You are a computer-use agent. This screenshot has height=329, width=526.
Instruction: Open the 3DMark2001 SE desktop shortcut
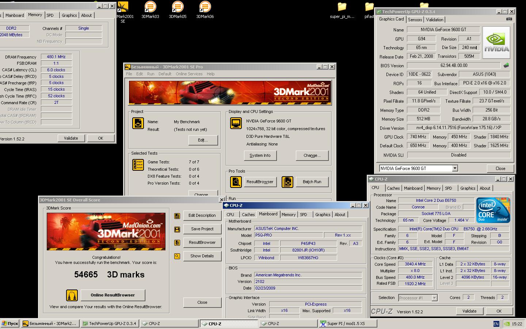(123, 12)
